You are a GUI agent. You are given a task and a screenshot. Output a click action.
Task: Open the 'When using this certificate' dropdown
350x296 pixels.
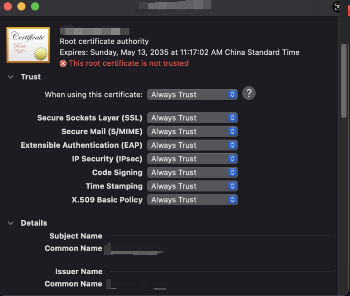coord(192,94)
